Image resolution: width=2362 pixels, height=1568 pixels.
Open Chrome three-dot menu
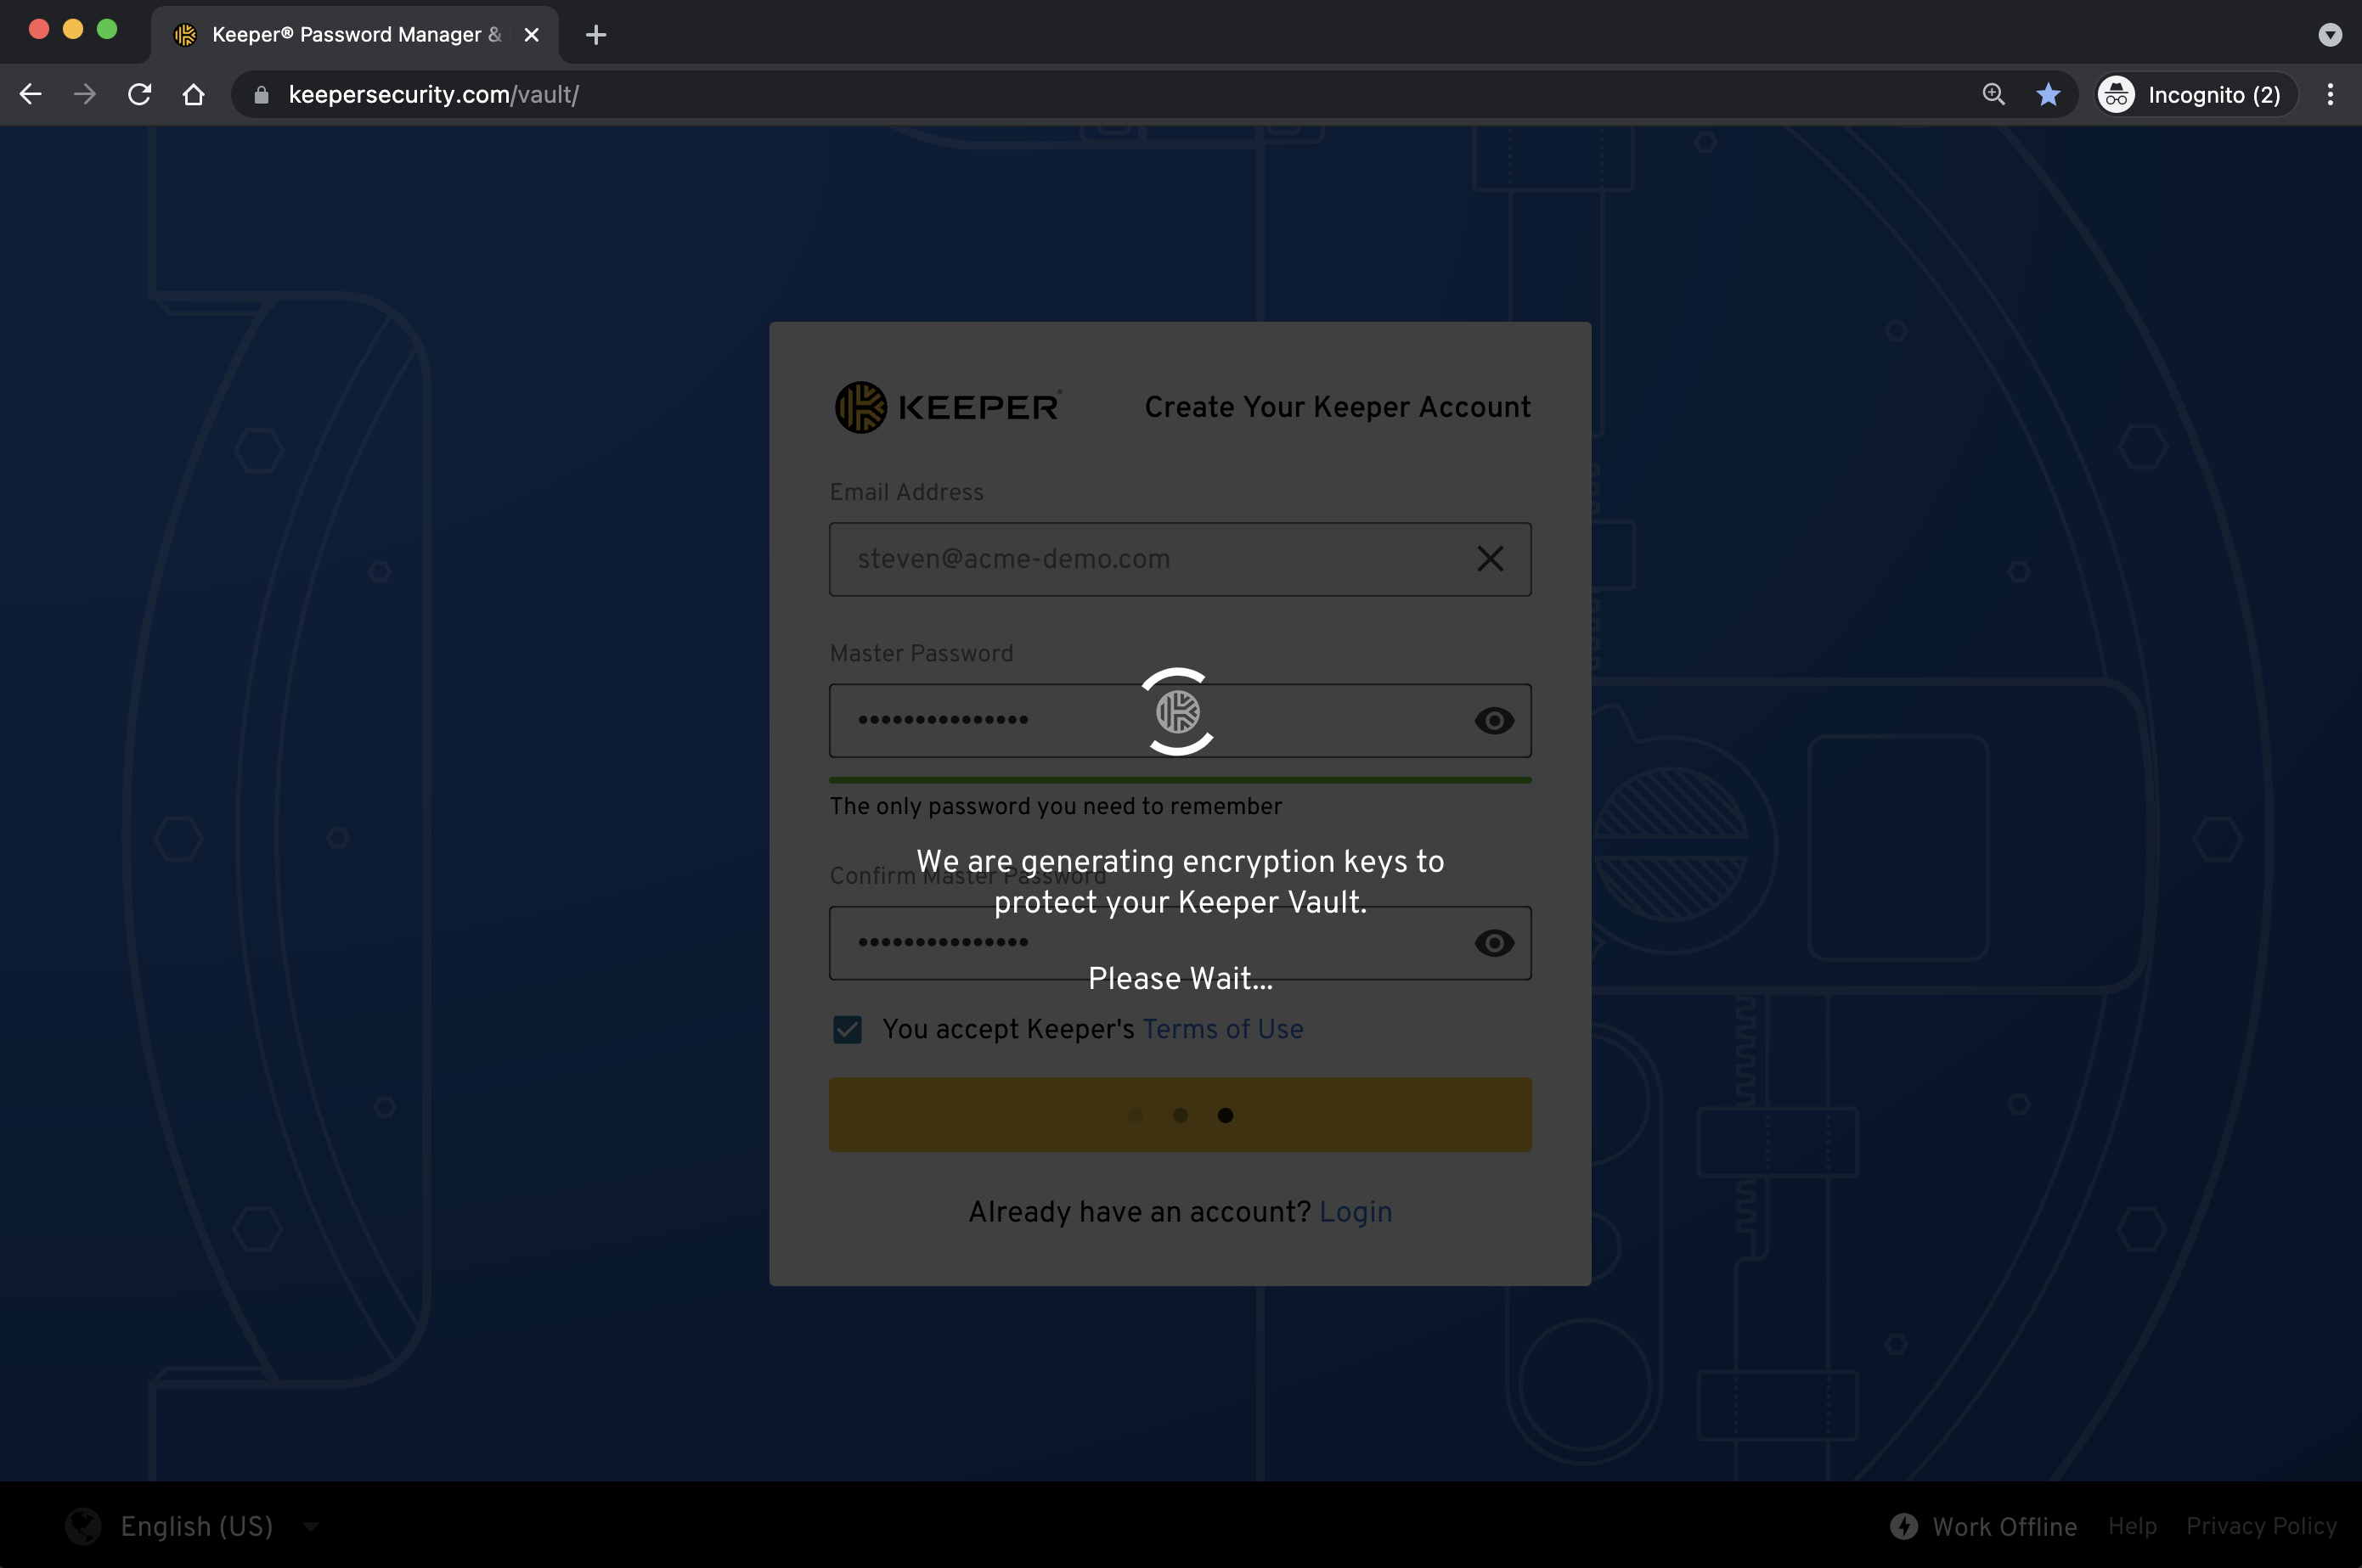click(x=2330, y=94)
